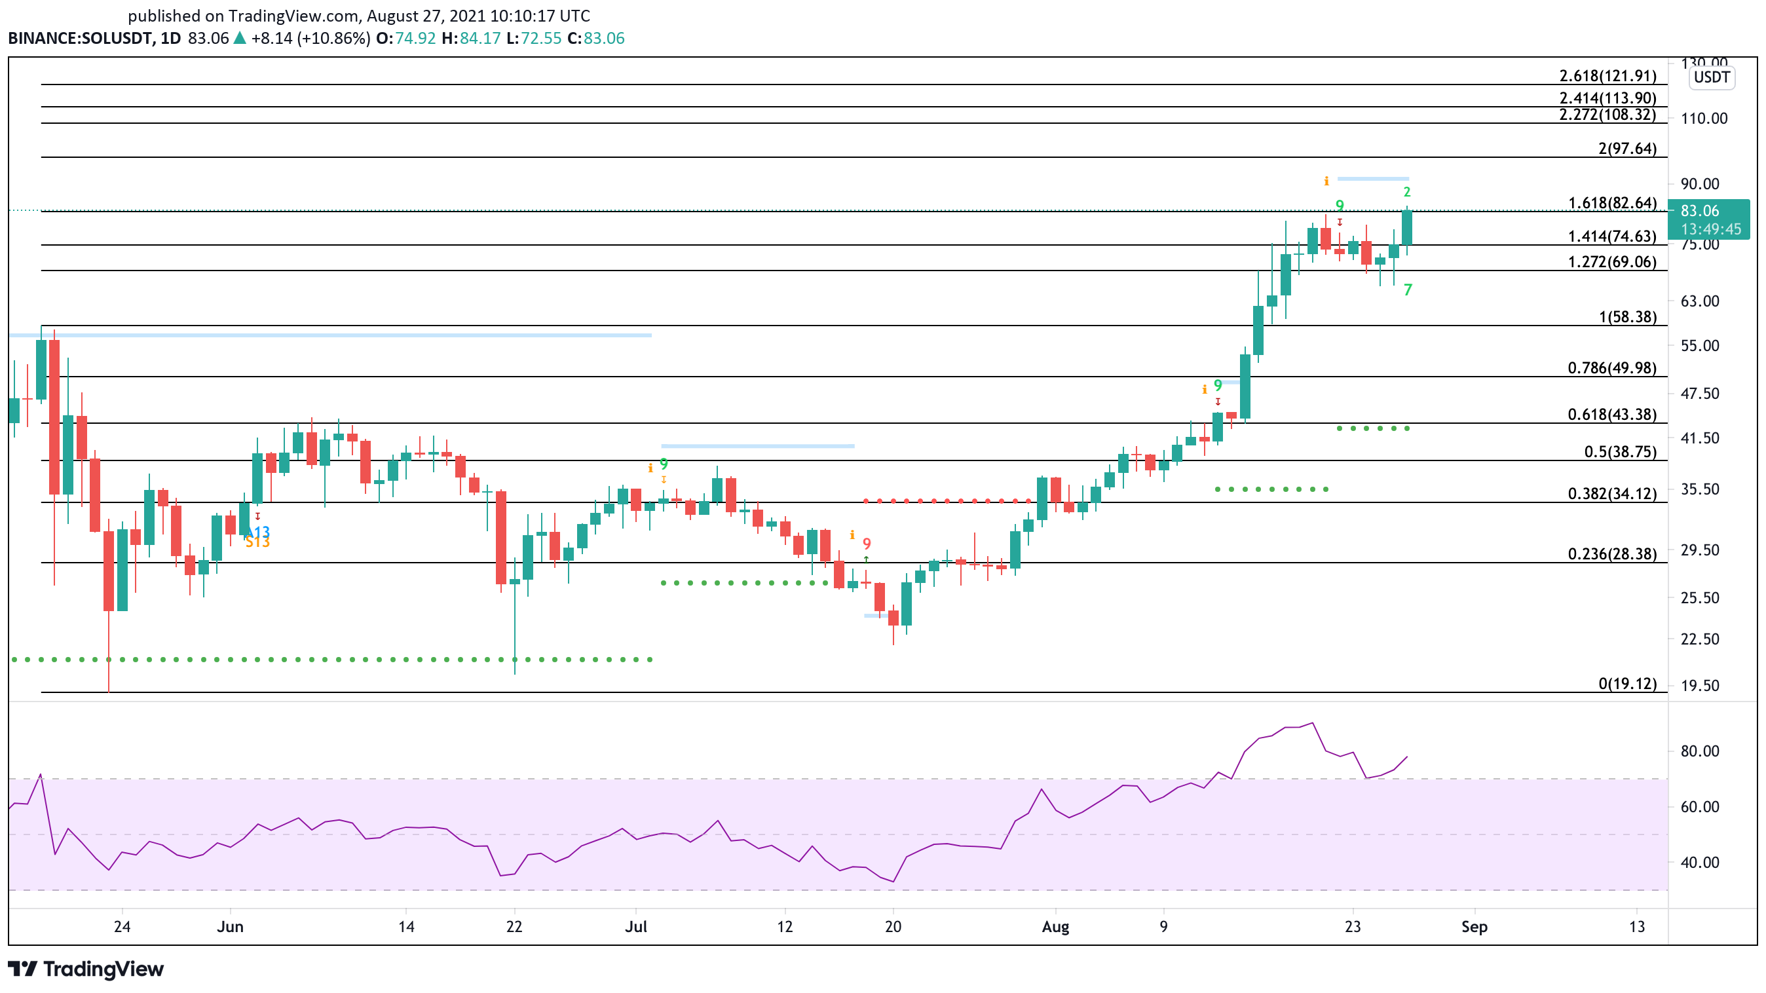The image size is (1766, 993).
Task: Click the 110.00 price scale value
Action: coord(1704,119)
